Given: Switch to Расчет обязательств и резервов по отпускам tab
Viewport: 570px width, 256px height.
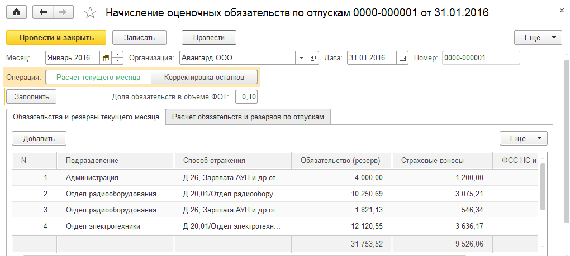Looking at the screenshot, I should (x=248, y=117).
